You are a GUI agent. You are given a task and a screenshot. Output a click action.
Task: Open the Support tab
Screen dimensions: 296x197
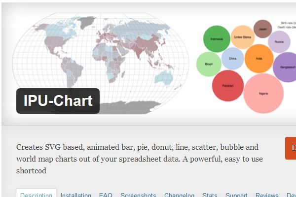[236, 195]
